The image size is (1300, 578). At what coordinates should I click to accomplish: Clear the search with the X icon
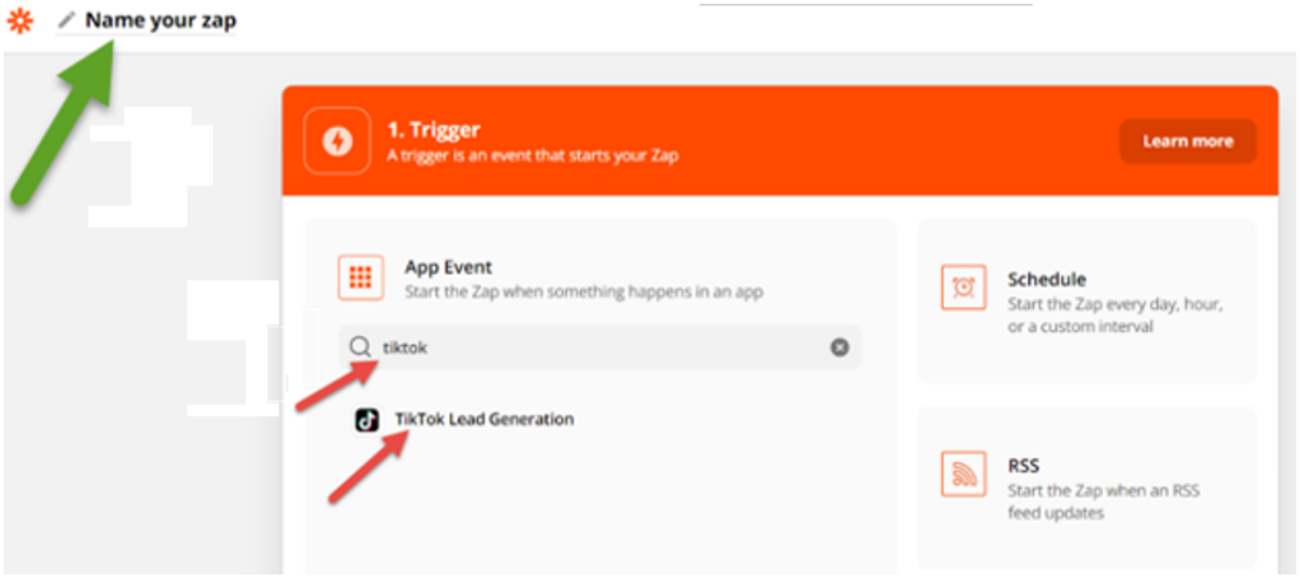840,348
